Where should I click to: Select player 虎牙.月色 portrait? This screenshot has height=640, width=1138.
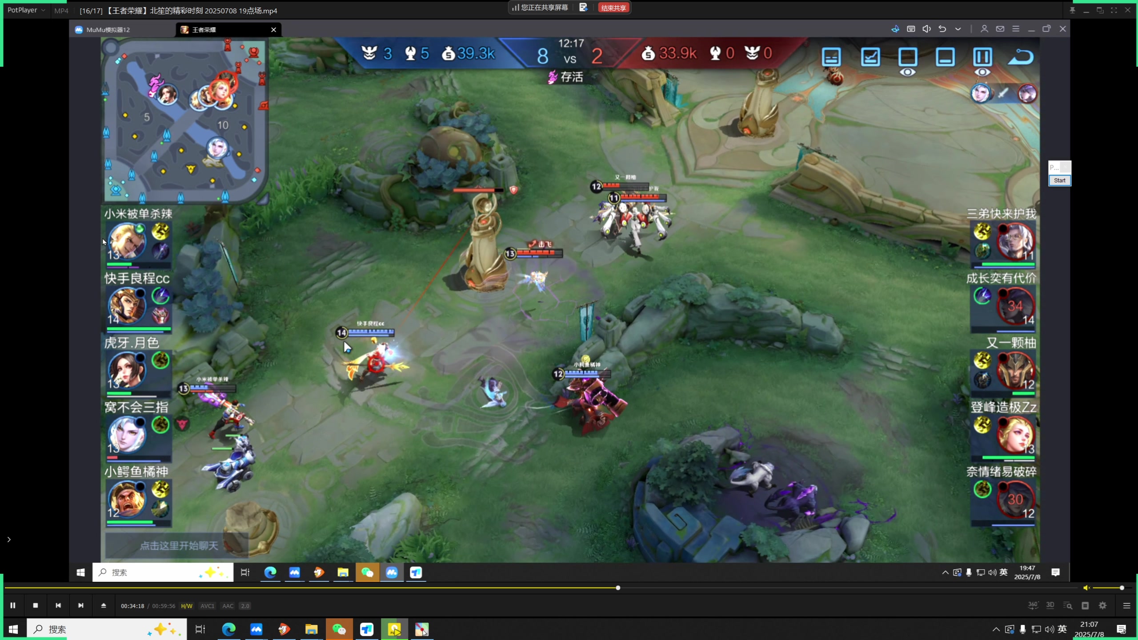coord(127,370)
